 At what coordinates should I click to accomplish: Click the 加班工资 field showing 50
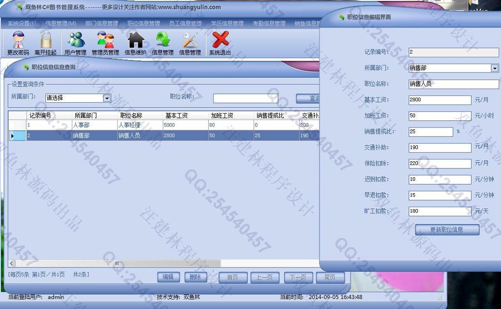(440, 116)
